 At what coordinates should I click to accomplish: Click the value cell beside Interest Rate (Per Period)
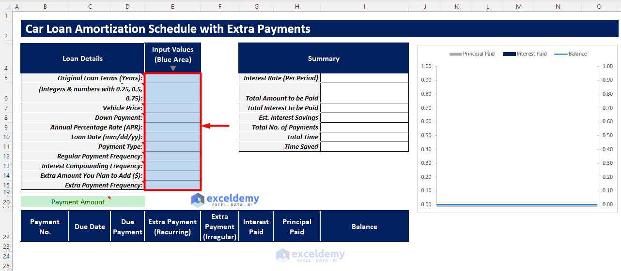(x=365, y=78)
